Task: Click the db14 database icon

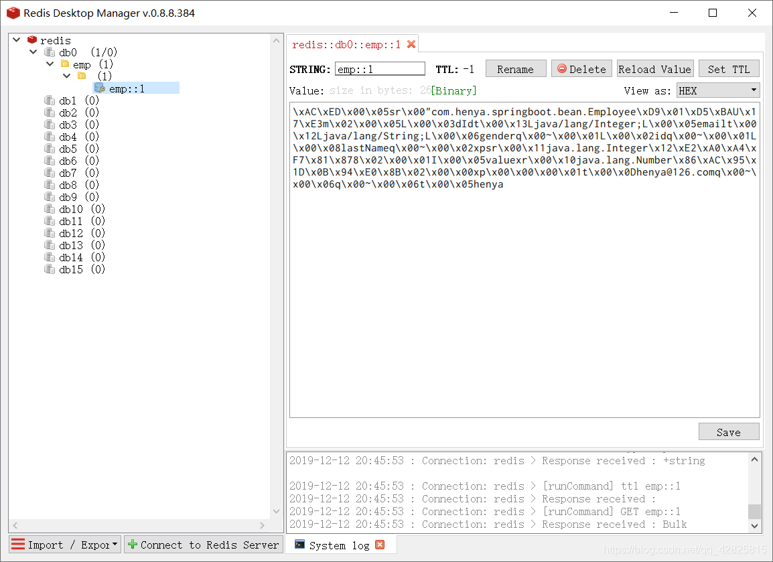Action: coord(50,257)
